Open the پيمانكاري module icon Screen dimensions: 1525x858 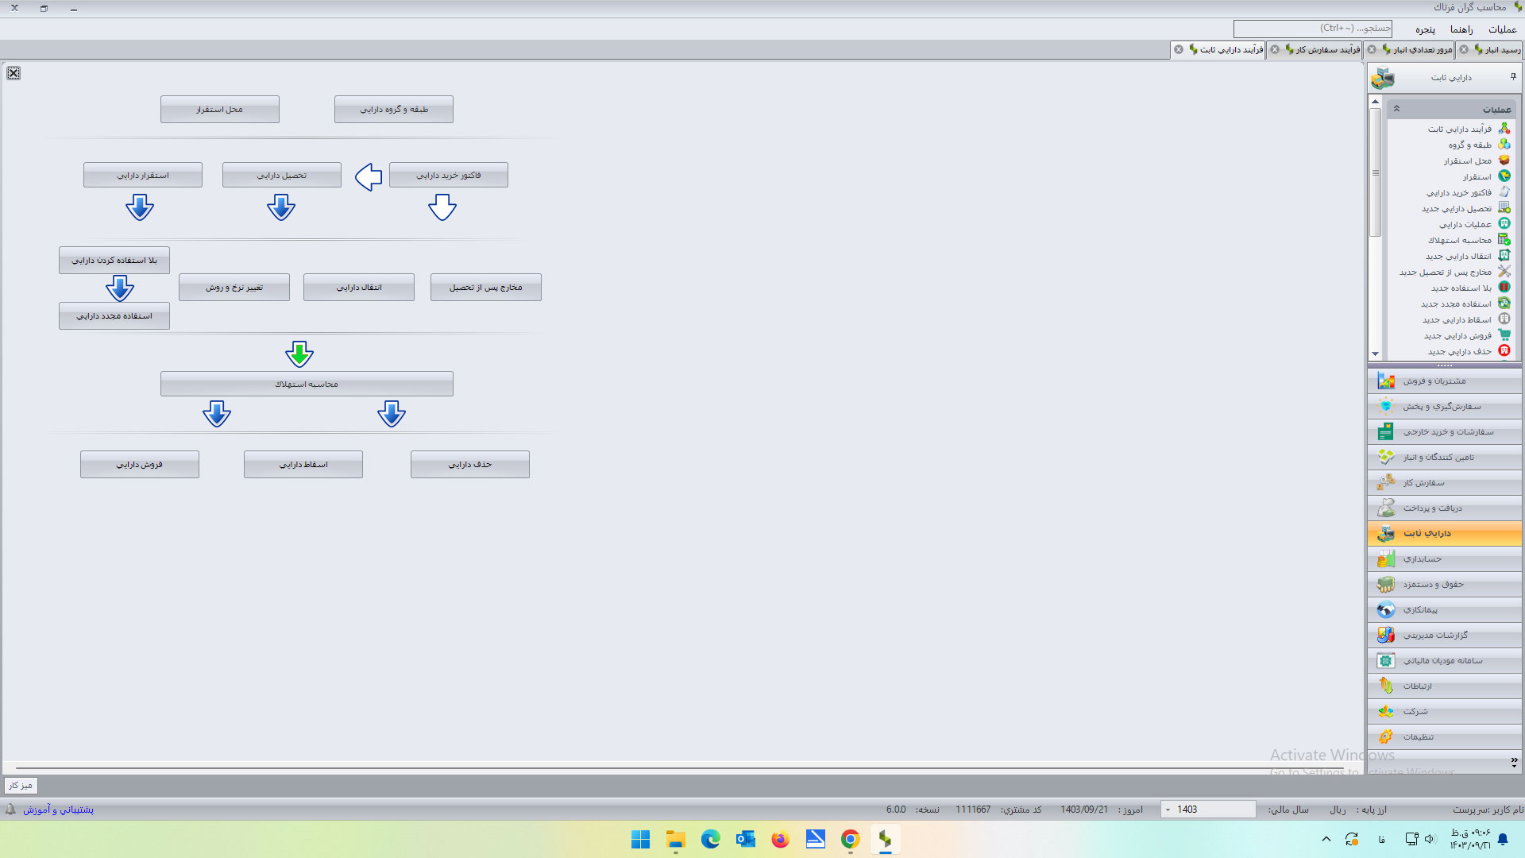(1386, 610)
